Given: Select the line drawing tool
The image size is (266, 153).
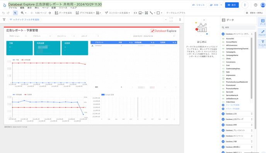Looking at the screenshot, I should tap(151, 13).
